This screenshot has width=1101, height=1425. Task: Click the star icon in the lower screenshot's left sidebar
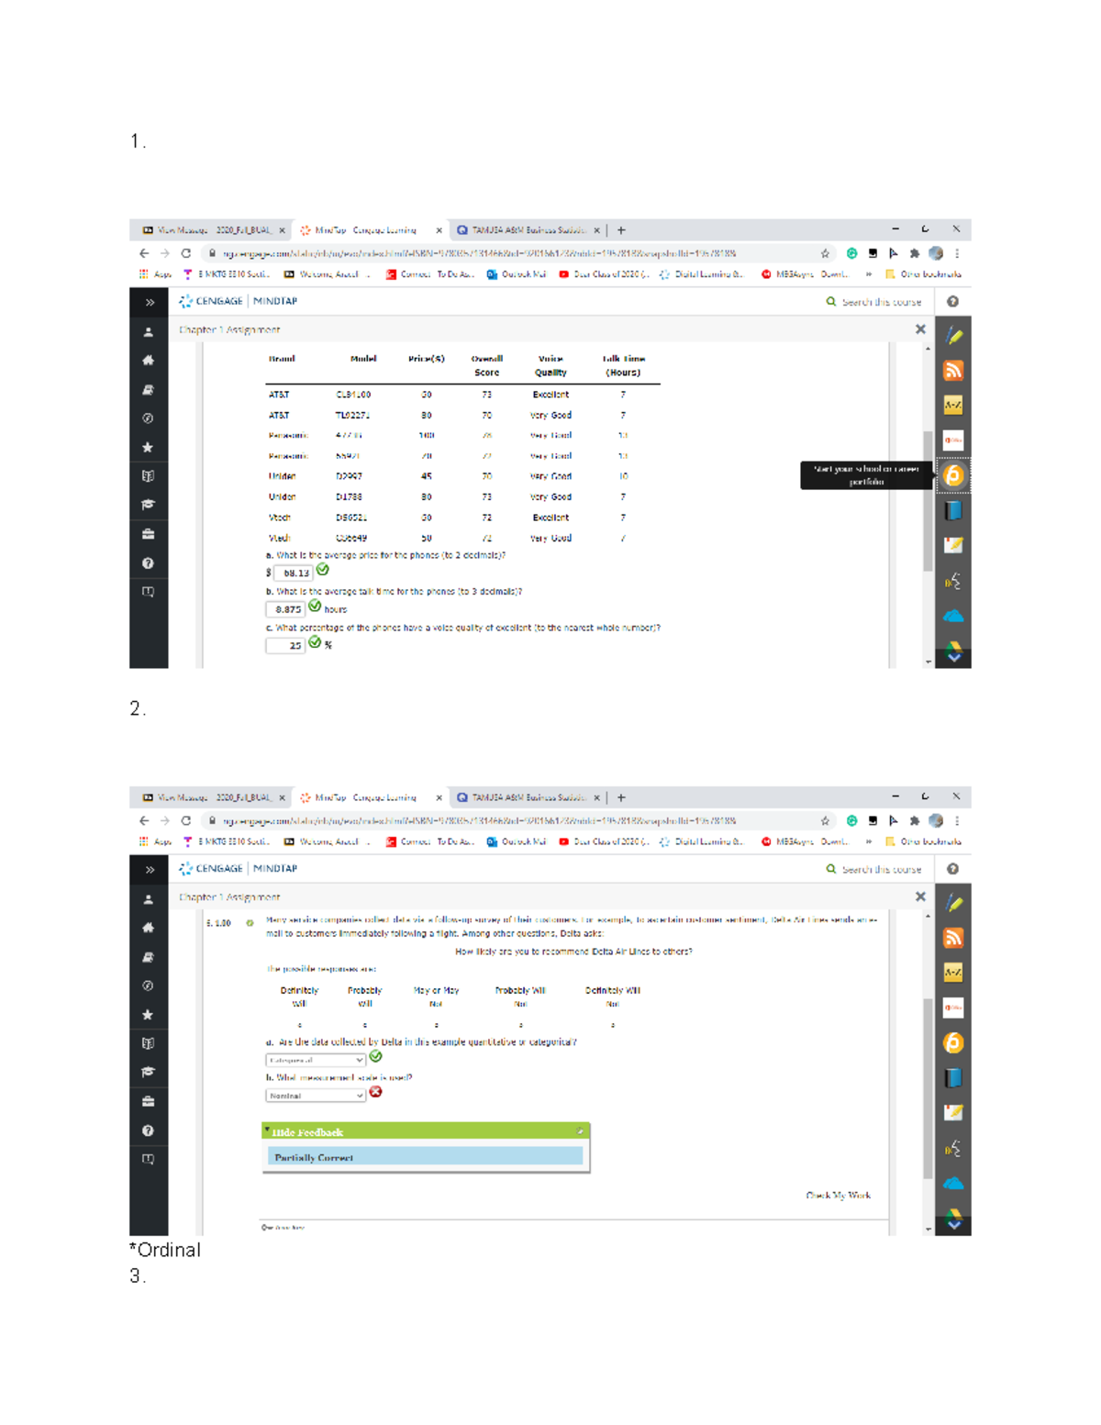click(x=148, y=1015)
